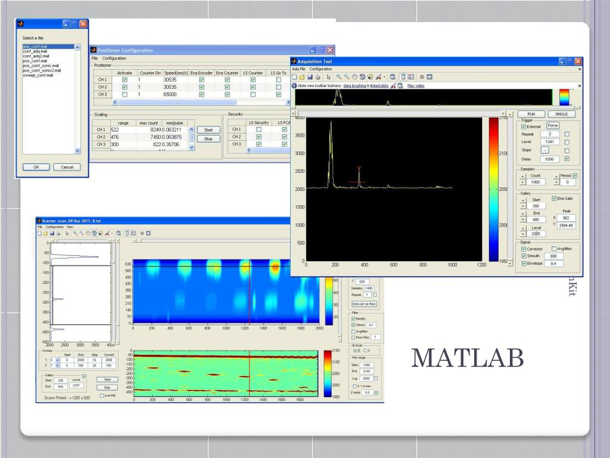Click Link Plot icon in Adquisition Tool toolbar

(393, 77)
